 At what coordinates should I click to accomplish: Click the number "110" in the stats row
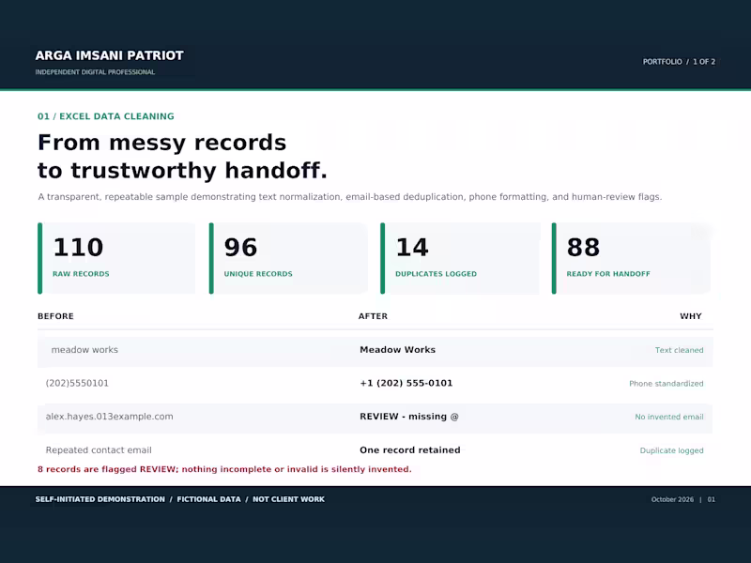tap(78, 247)
